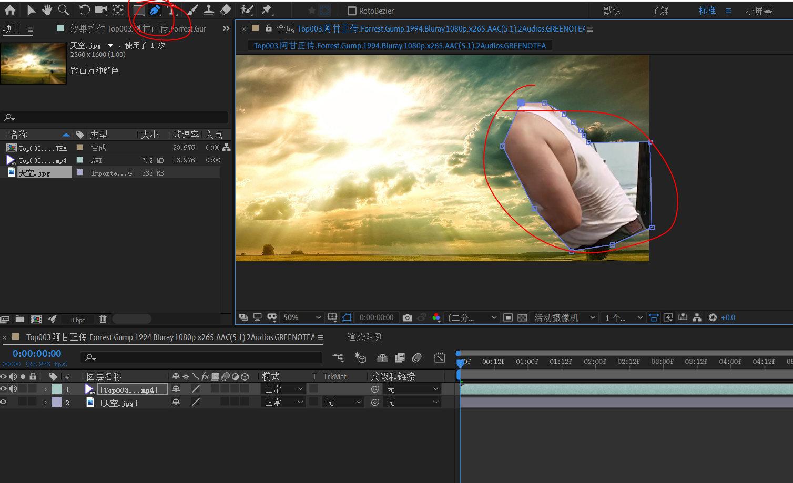Toggle region of interest in viewer

(508, 317)
